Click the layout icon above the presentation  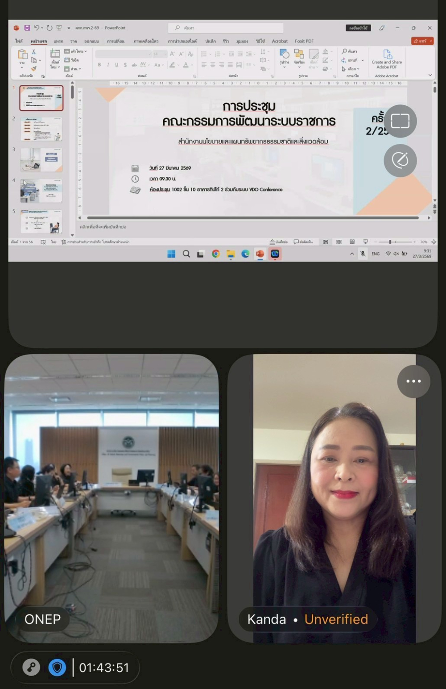pyautogui.click(x=400, y=121)
